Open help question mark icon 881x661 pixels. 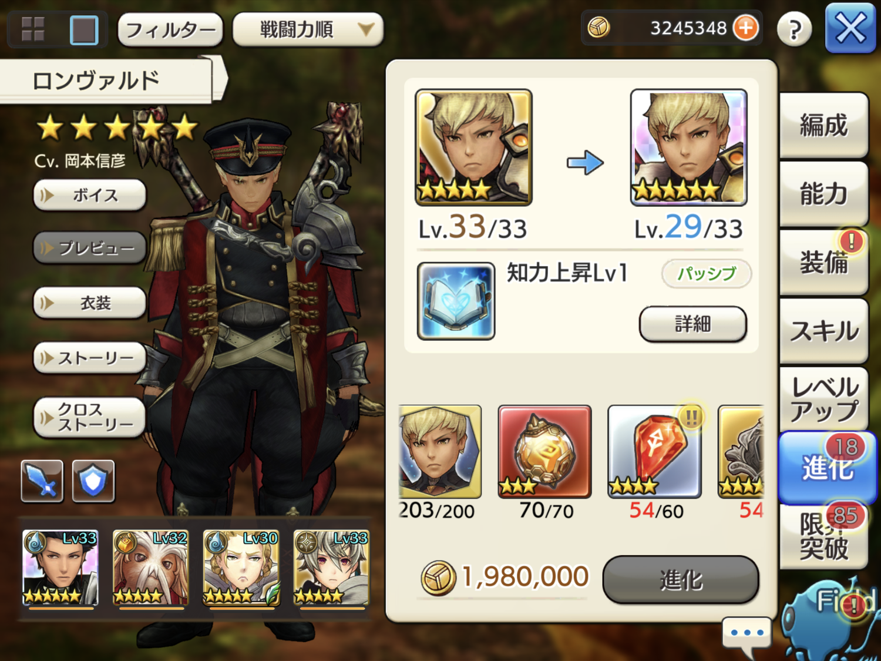[794, 29]
